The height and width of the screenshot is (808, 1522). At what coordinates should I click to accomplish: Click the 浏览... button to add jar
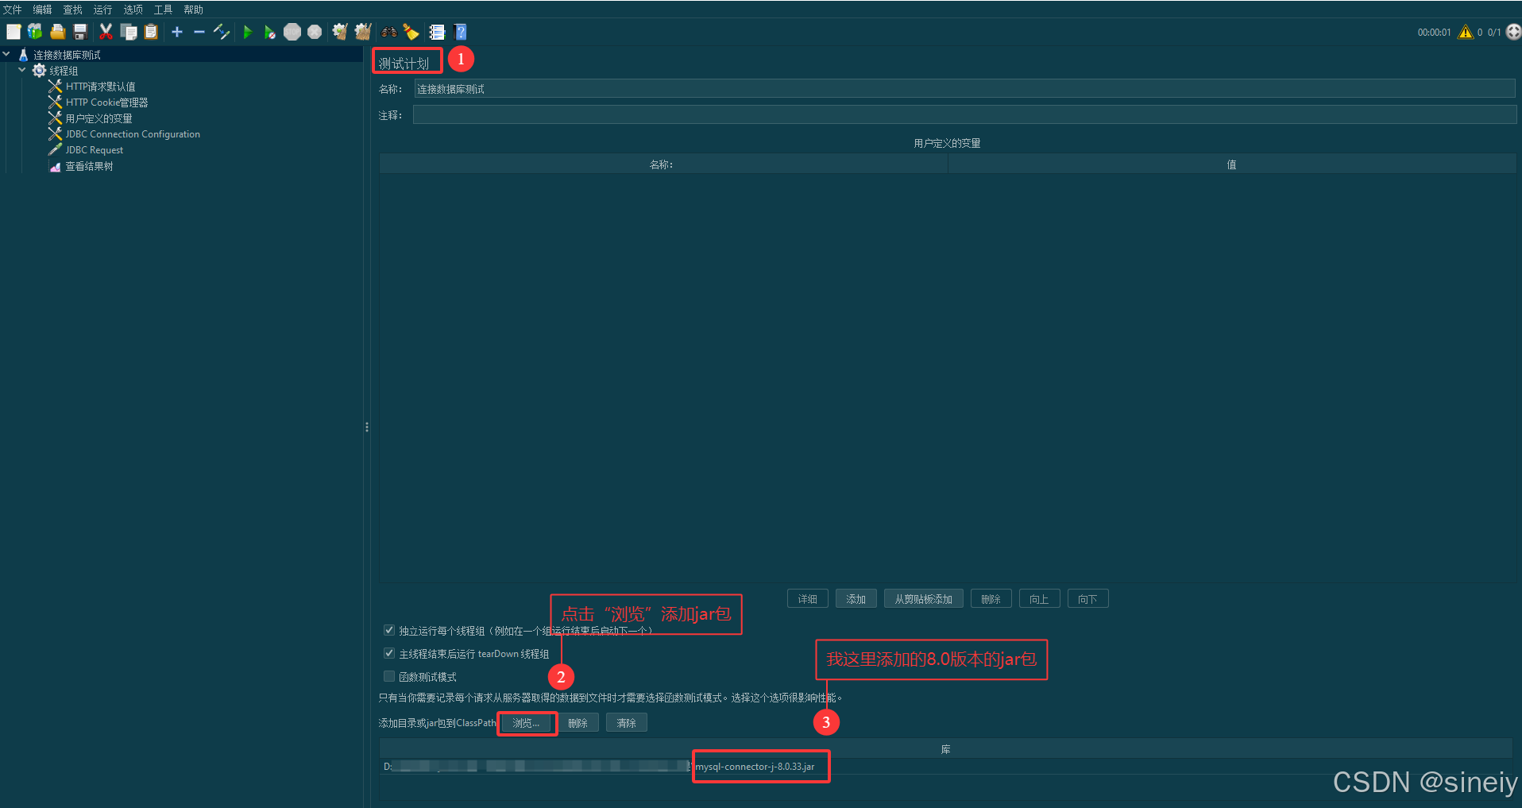[527, 723]
